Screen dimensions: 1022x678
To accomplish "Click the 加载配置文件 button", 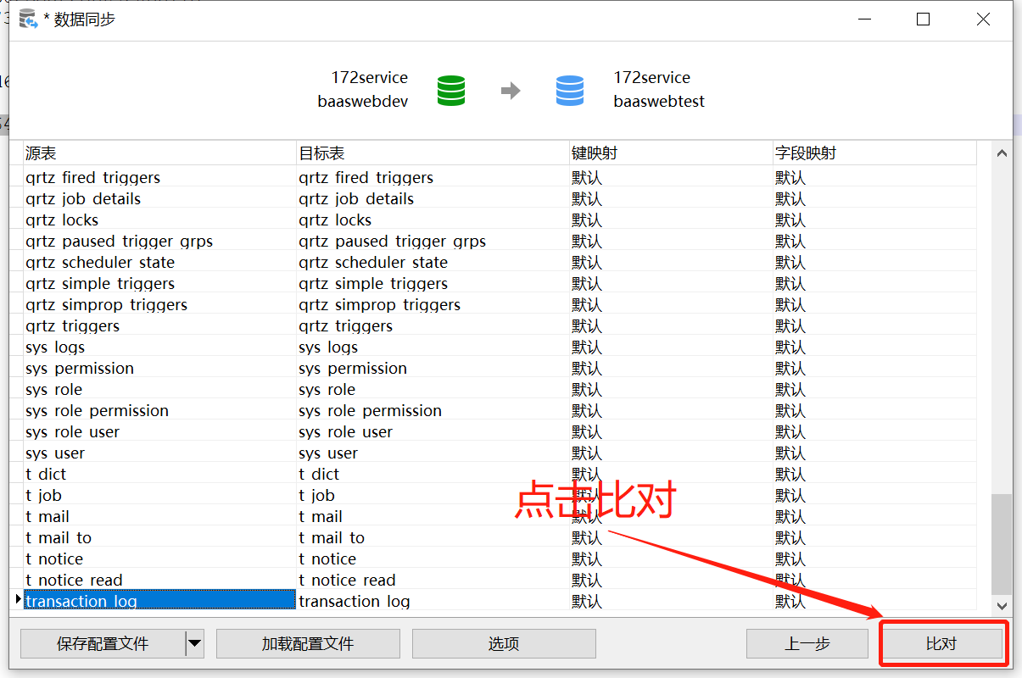I will click(x=308, y=643).
